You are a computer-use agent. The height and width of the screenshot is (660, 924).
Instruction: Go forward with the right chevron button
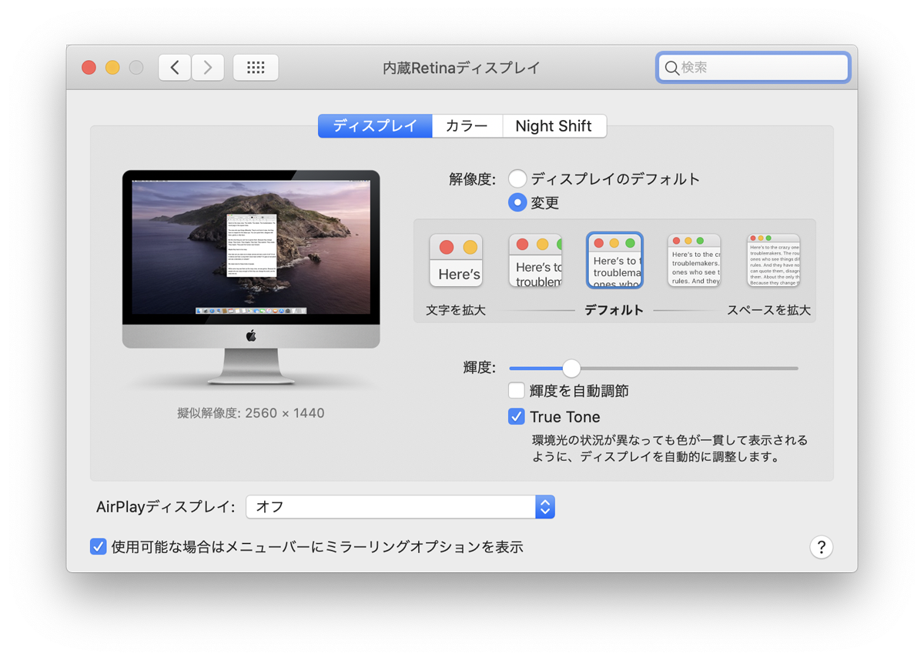(x=208, y=68)
